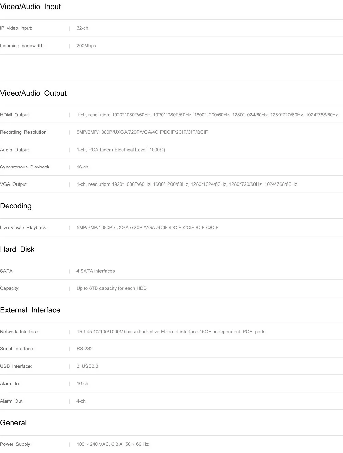The height and width of the screenshot is (453, 343).
Task: Click the HDMI Output label
Action: click(x=15, y=115)
